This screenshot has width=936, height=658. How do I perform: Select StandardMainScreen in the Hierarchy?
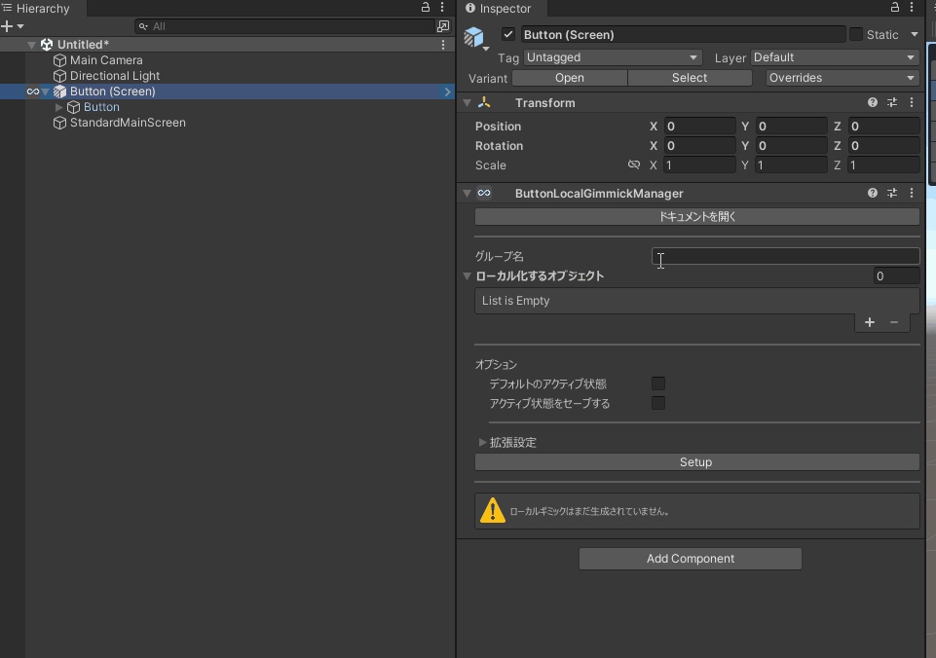(x=128, y=123)
